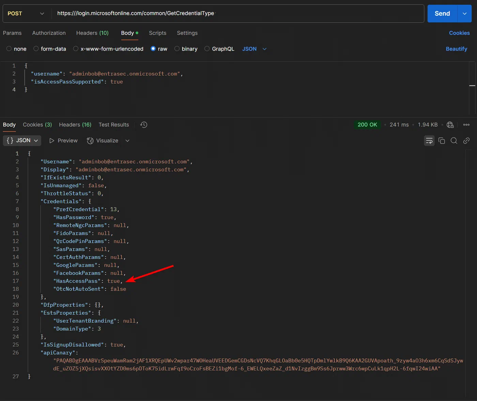Open the response Headers (16) tab
The width and height of the screenshot is (477, 401).
[75, 125]
